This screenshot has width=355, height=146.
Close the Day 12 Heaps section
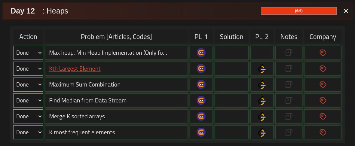coord(346,11)
